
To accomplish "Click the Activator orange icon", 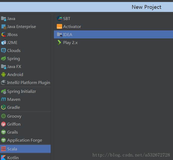I will pyautogui.click(x=59, y=26).
